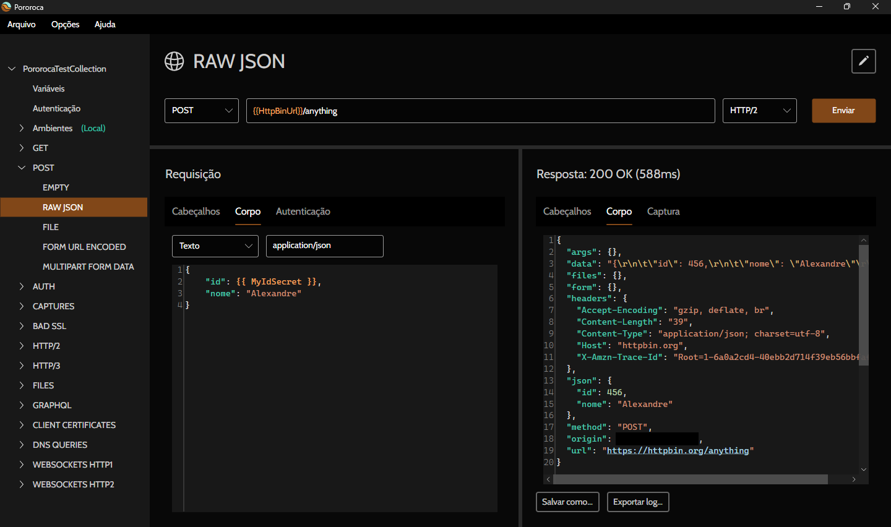Image resolution: width=891 pixels, height=527 pixels.
Task: Expand the GET folder chevron
Action: coord(22,148)
